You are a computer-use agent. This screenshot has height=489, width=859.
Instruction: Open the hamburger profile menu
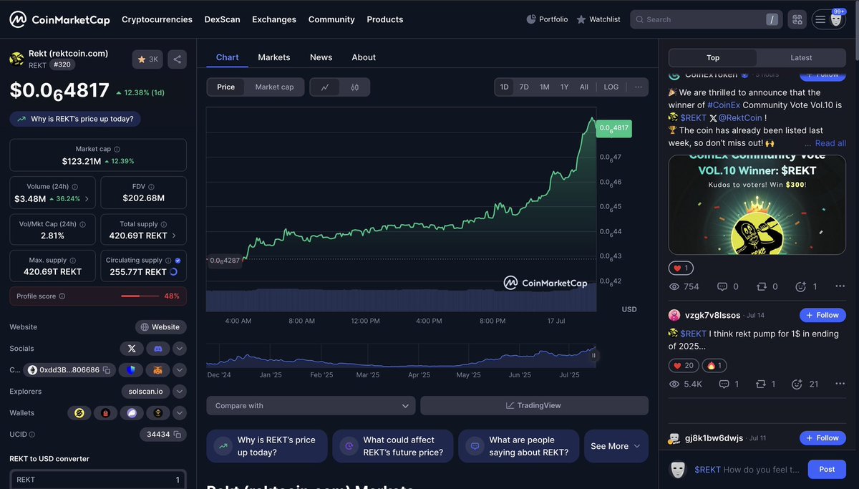point(828,19)
